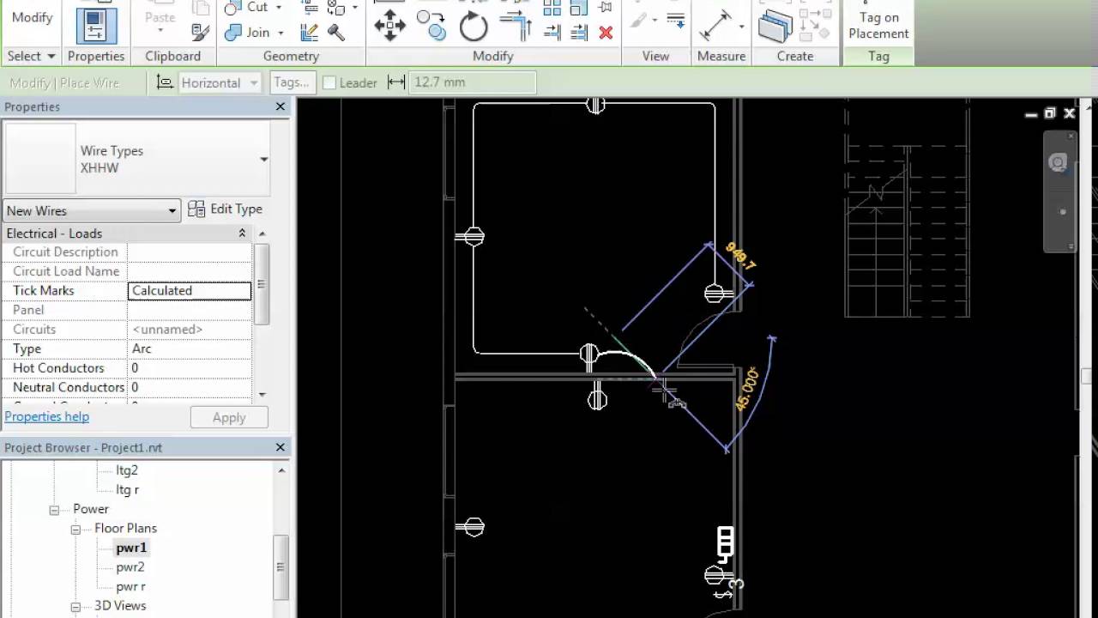Click the Neutral Conductors value cell

[190, 387]
